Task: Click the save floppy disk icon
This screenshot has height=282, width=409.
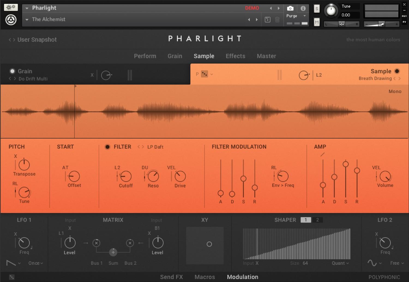Action: pyautogui.click(x=267, y=19)
